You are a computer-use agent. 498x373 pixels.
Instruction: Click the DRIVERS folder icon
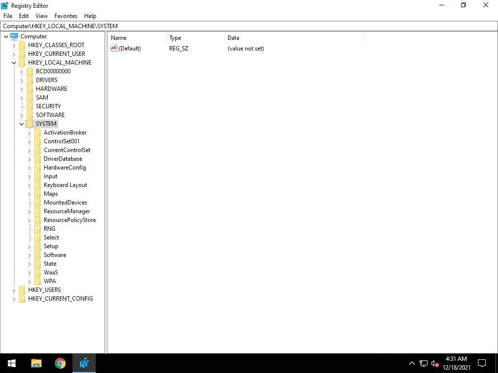pos(30,80)
